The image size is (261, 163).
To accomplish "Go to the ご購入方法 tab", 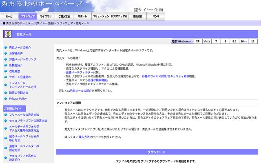I will 64,16.
